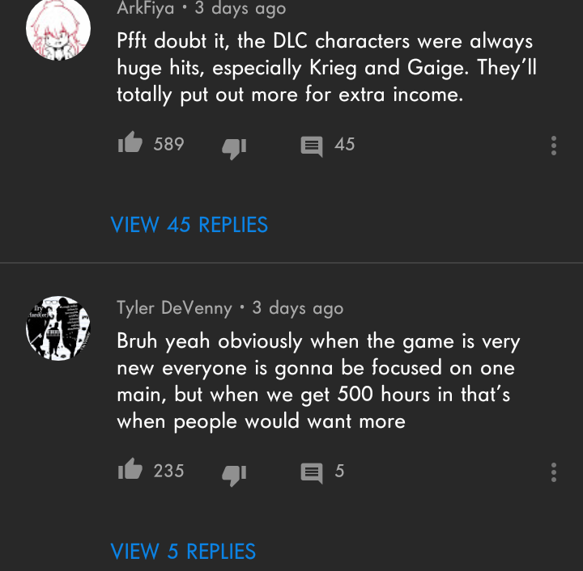This screenshot has width=583, height=571.
Task: Expand VIEW 45 REPLIES thread
Action: pyautogui.click(x=189, y=225)
